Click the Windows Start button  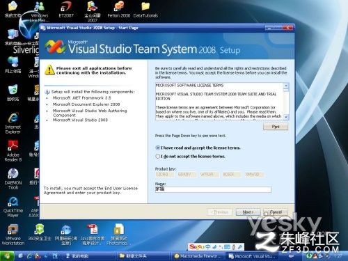pos(7,256)
